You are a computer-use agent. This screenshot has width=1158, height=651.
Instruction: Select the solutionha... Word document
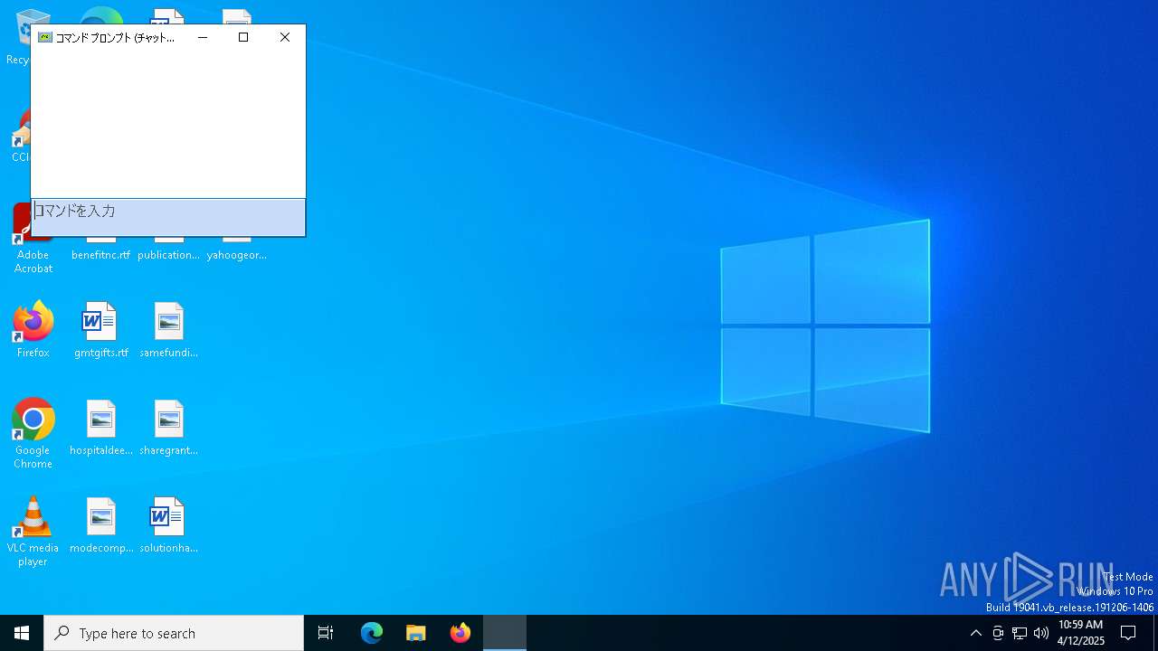tap(168, 525)
